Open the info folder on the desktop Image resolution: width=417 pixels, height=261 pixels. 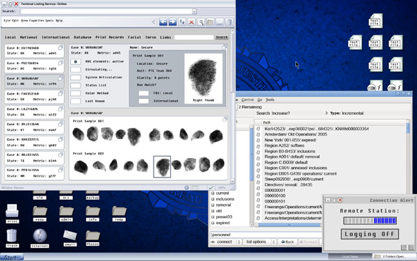tap(92, 214)
